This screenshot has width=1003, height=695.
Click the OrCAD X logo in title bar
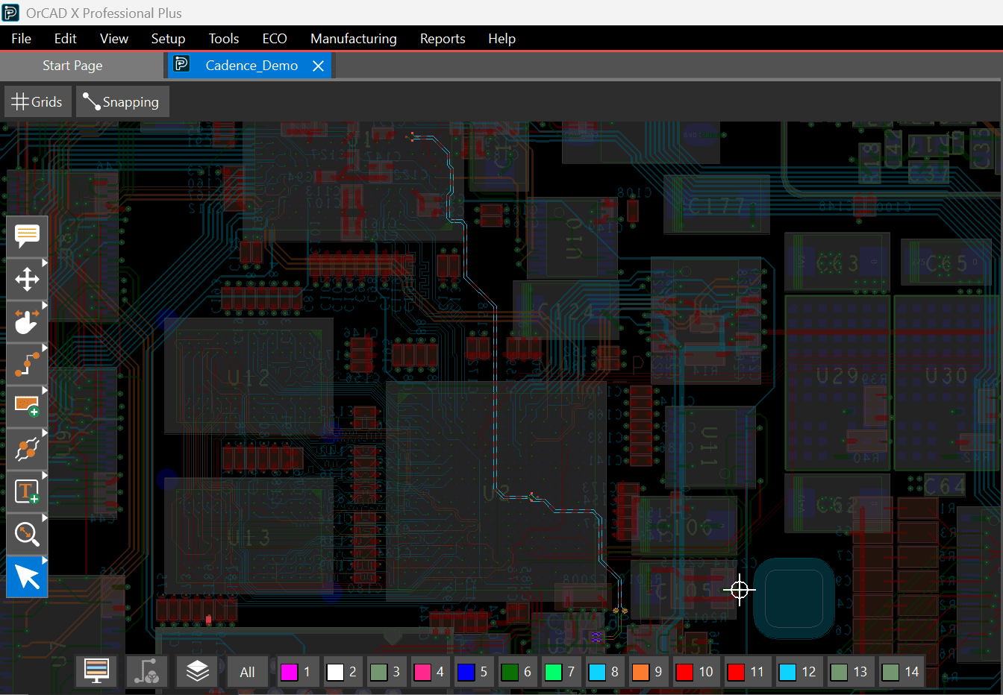[10, 13]
